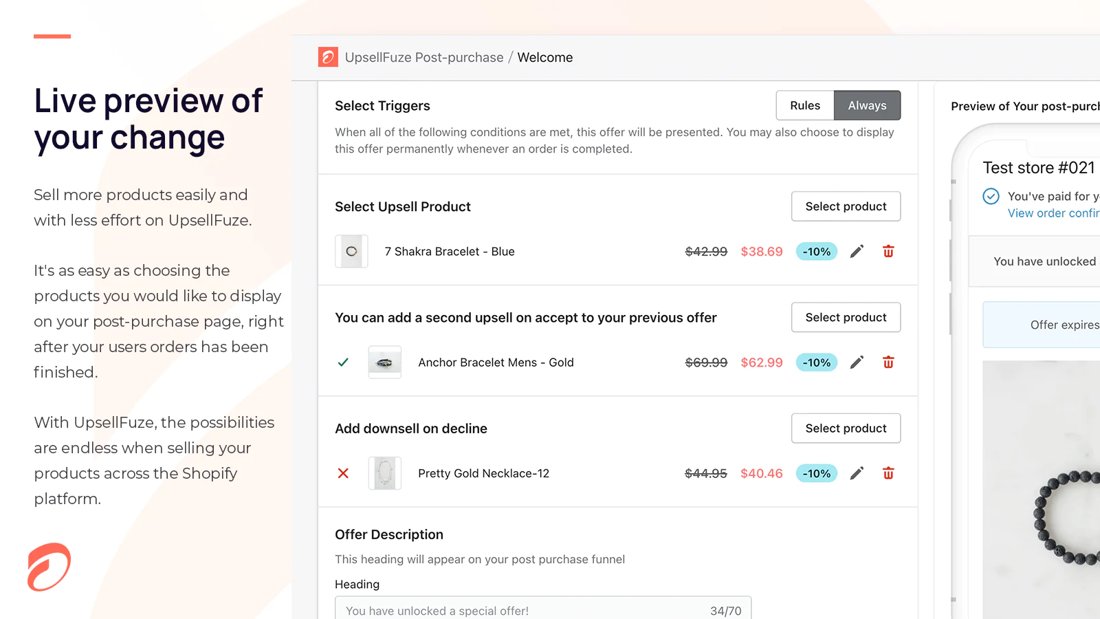1100x619 pixels.
Task: Click the 34/70 character counter
Action: (726, 611)
